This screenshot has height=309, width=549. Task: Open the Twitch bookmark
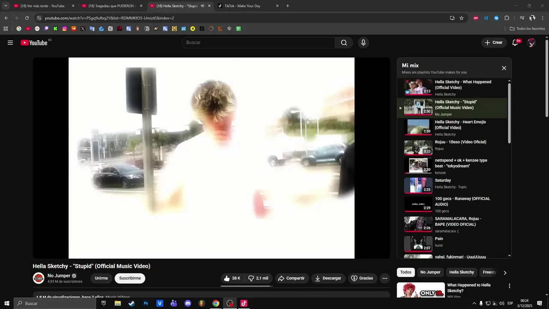[46, 29]
